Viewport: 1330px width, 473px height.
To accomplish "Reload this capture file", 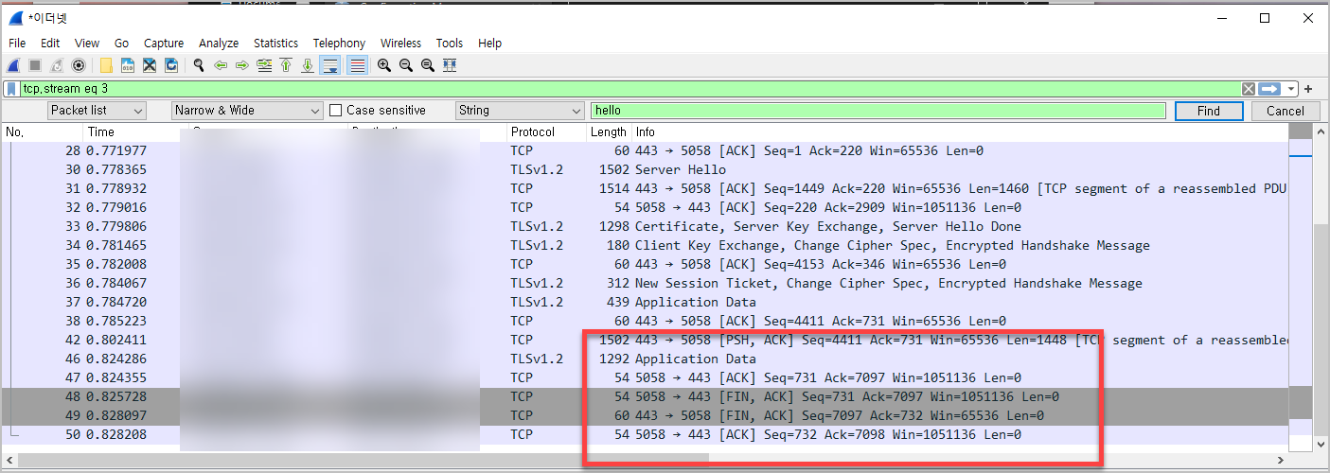I will [171, 65].
